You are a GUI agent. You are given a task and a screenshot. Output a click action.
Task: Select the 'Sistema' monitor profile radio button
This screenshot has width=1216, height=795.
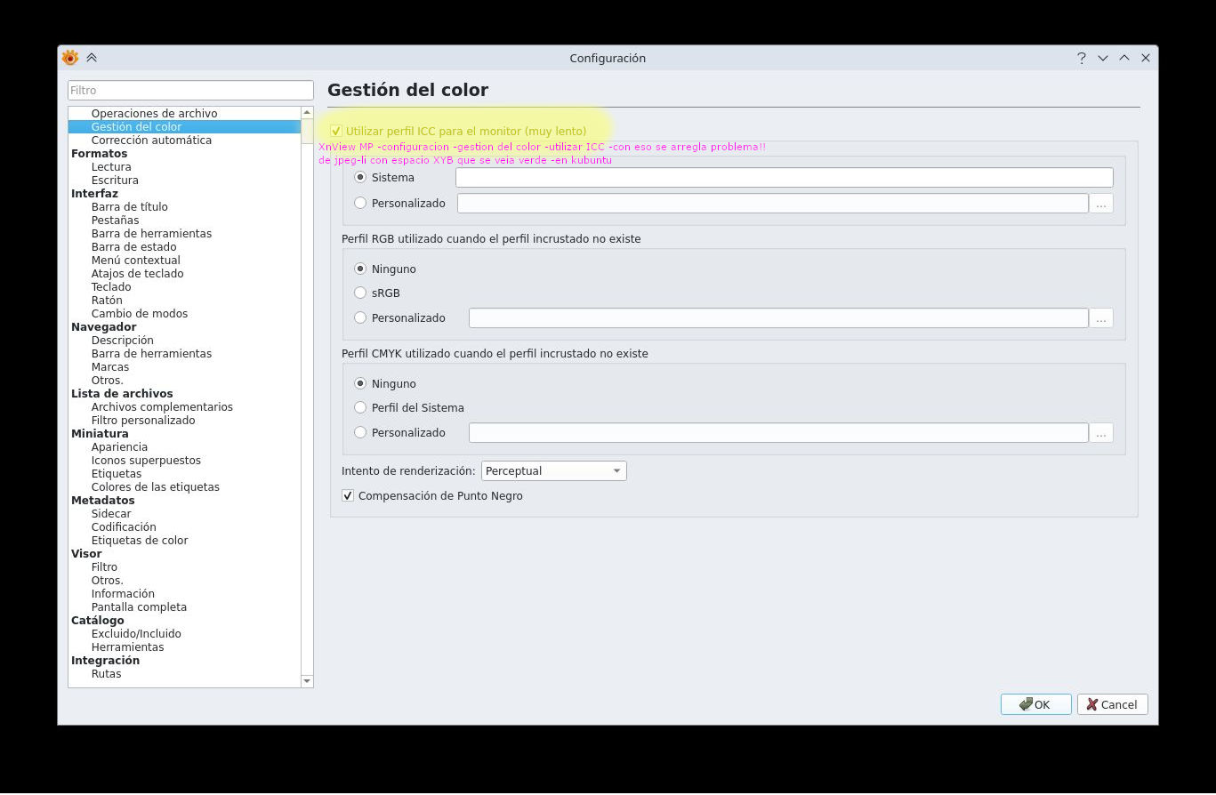click(360, 177)
